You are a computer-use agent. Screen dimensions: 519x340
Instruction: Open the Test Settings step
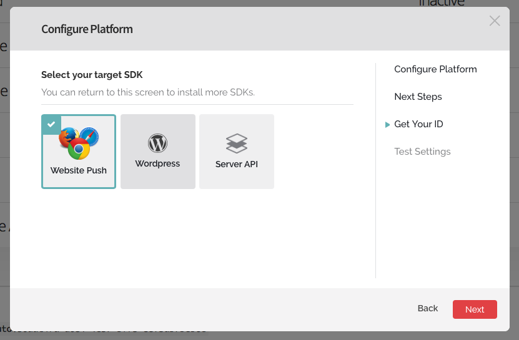coord(422,152)
